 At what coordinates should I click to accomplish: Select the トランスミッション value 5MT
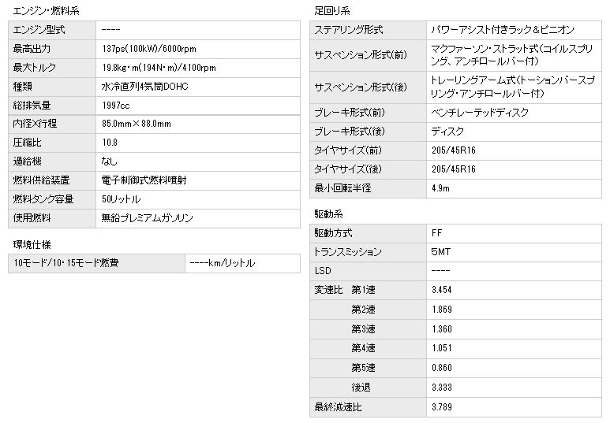440,252
